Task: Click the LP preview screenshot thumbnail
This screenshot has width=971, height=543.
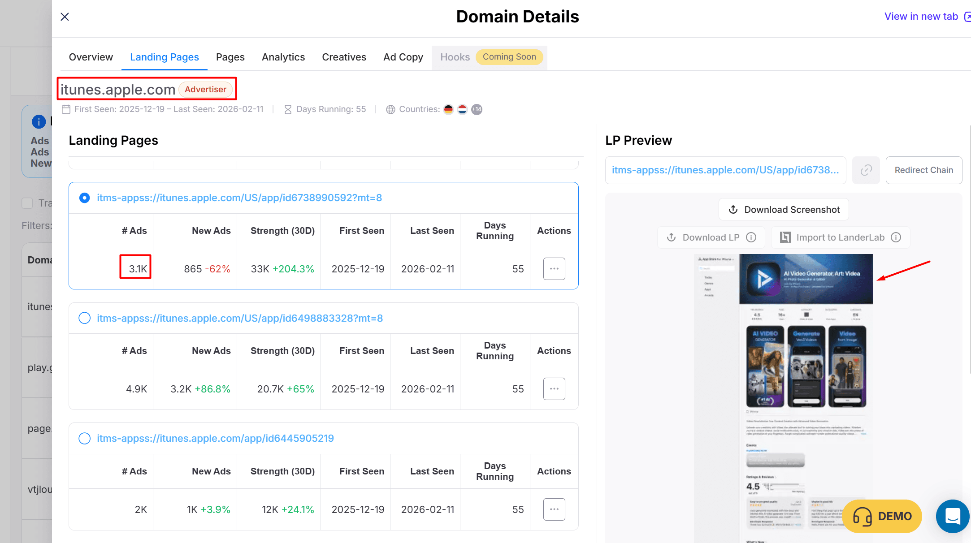Action: (783, 381)
